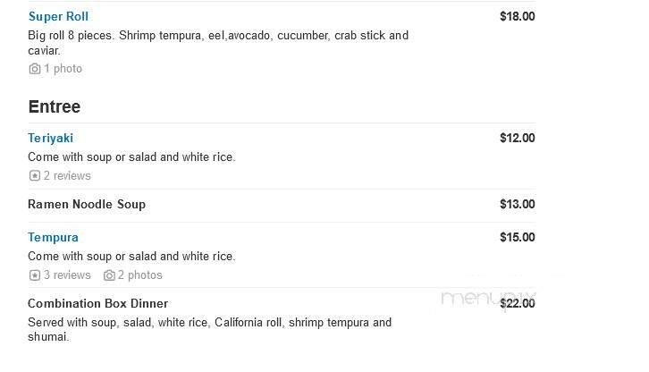The width and height of the screenshot is (649, 372).
Task: Click the $12.00 price of Teriyaki
Action: pyautogui.click(x=517, y=138)
